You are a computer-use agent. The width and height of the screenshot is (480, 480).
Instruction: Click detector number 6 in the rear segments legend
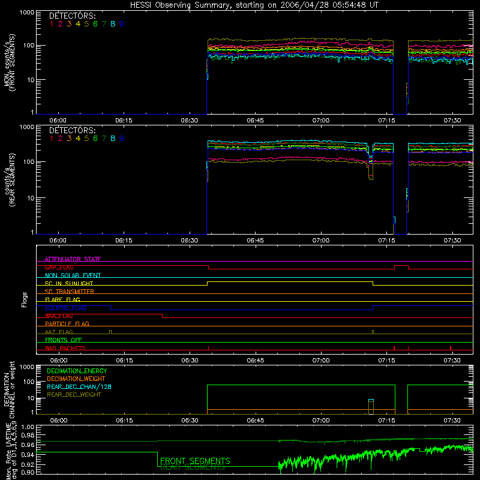pos(95,139)
